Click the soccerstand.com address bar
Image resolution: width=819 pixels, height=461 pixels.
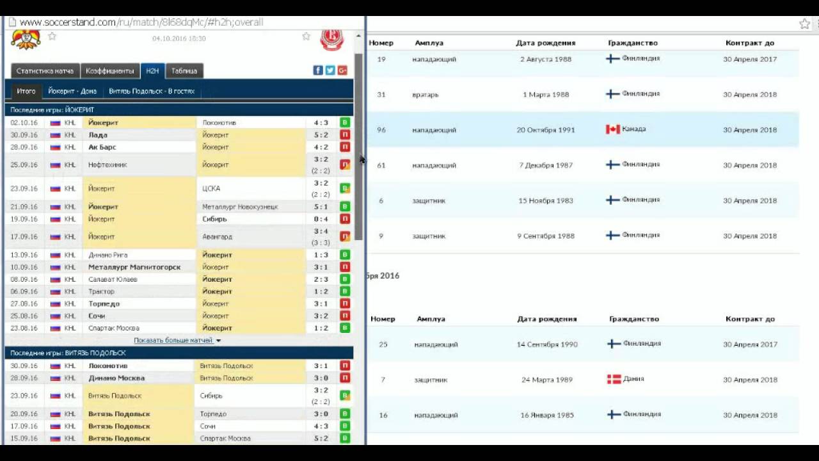pos(186,22)
